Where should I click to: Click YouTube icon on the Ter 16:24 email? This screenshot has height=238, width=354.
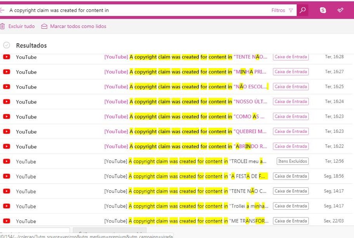tap(7, 101)
